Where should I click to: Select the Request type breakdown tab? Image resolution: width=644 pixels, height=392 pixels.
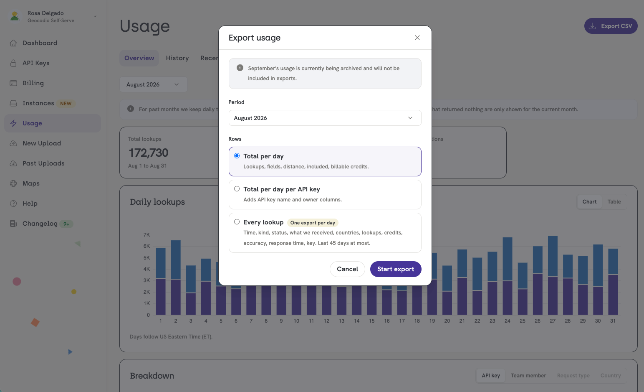click(573, 376)
